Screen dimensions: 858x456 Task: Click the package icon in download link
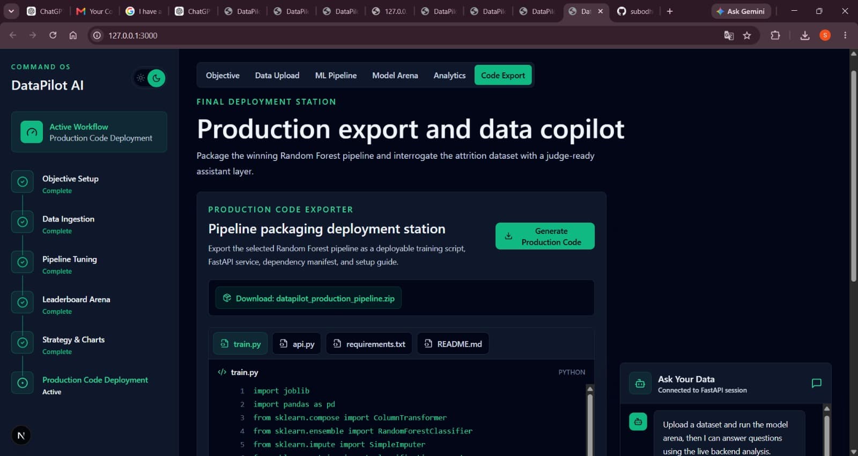[227, 298]
